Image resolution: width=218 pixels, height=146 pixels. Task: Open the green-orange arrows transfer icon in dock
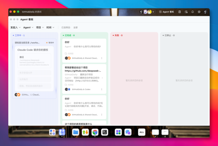point(85,132)
